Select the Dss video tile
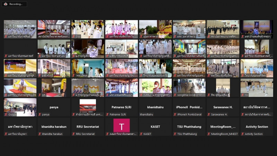Screen dimensions: 277x156 (88, 29)
